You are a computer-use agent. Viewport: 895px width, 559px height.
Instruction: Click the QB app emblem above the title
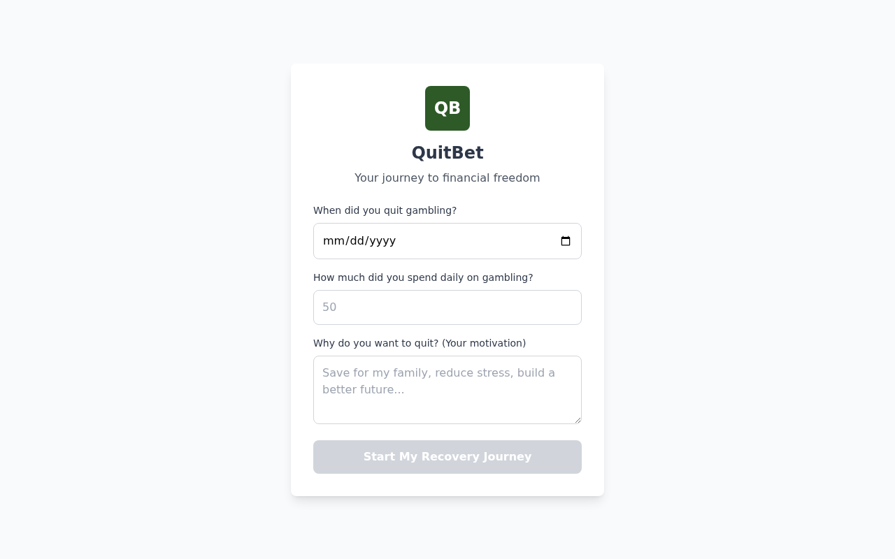[x=447, y=108]
